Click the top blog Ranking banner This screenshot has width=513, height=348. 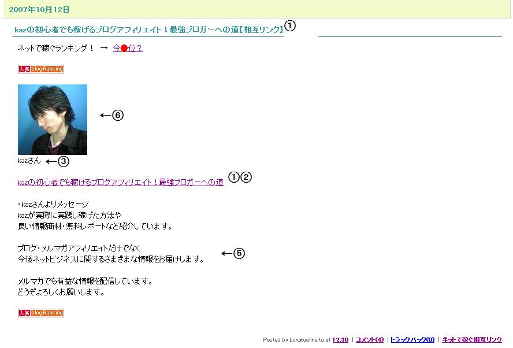click(x=41, y=69)
